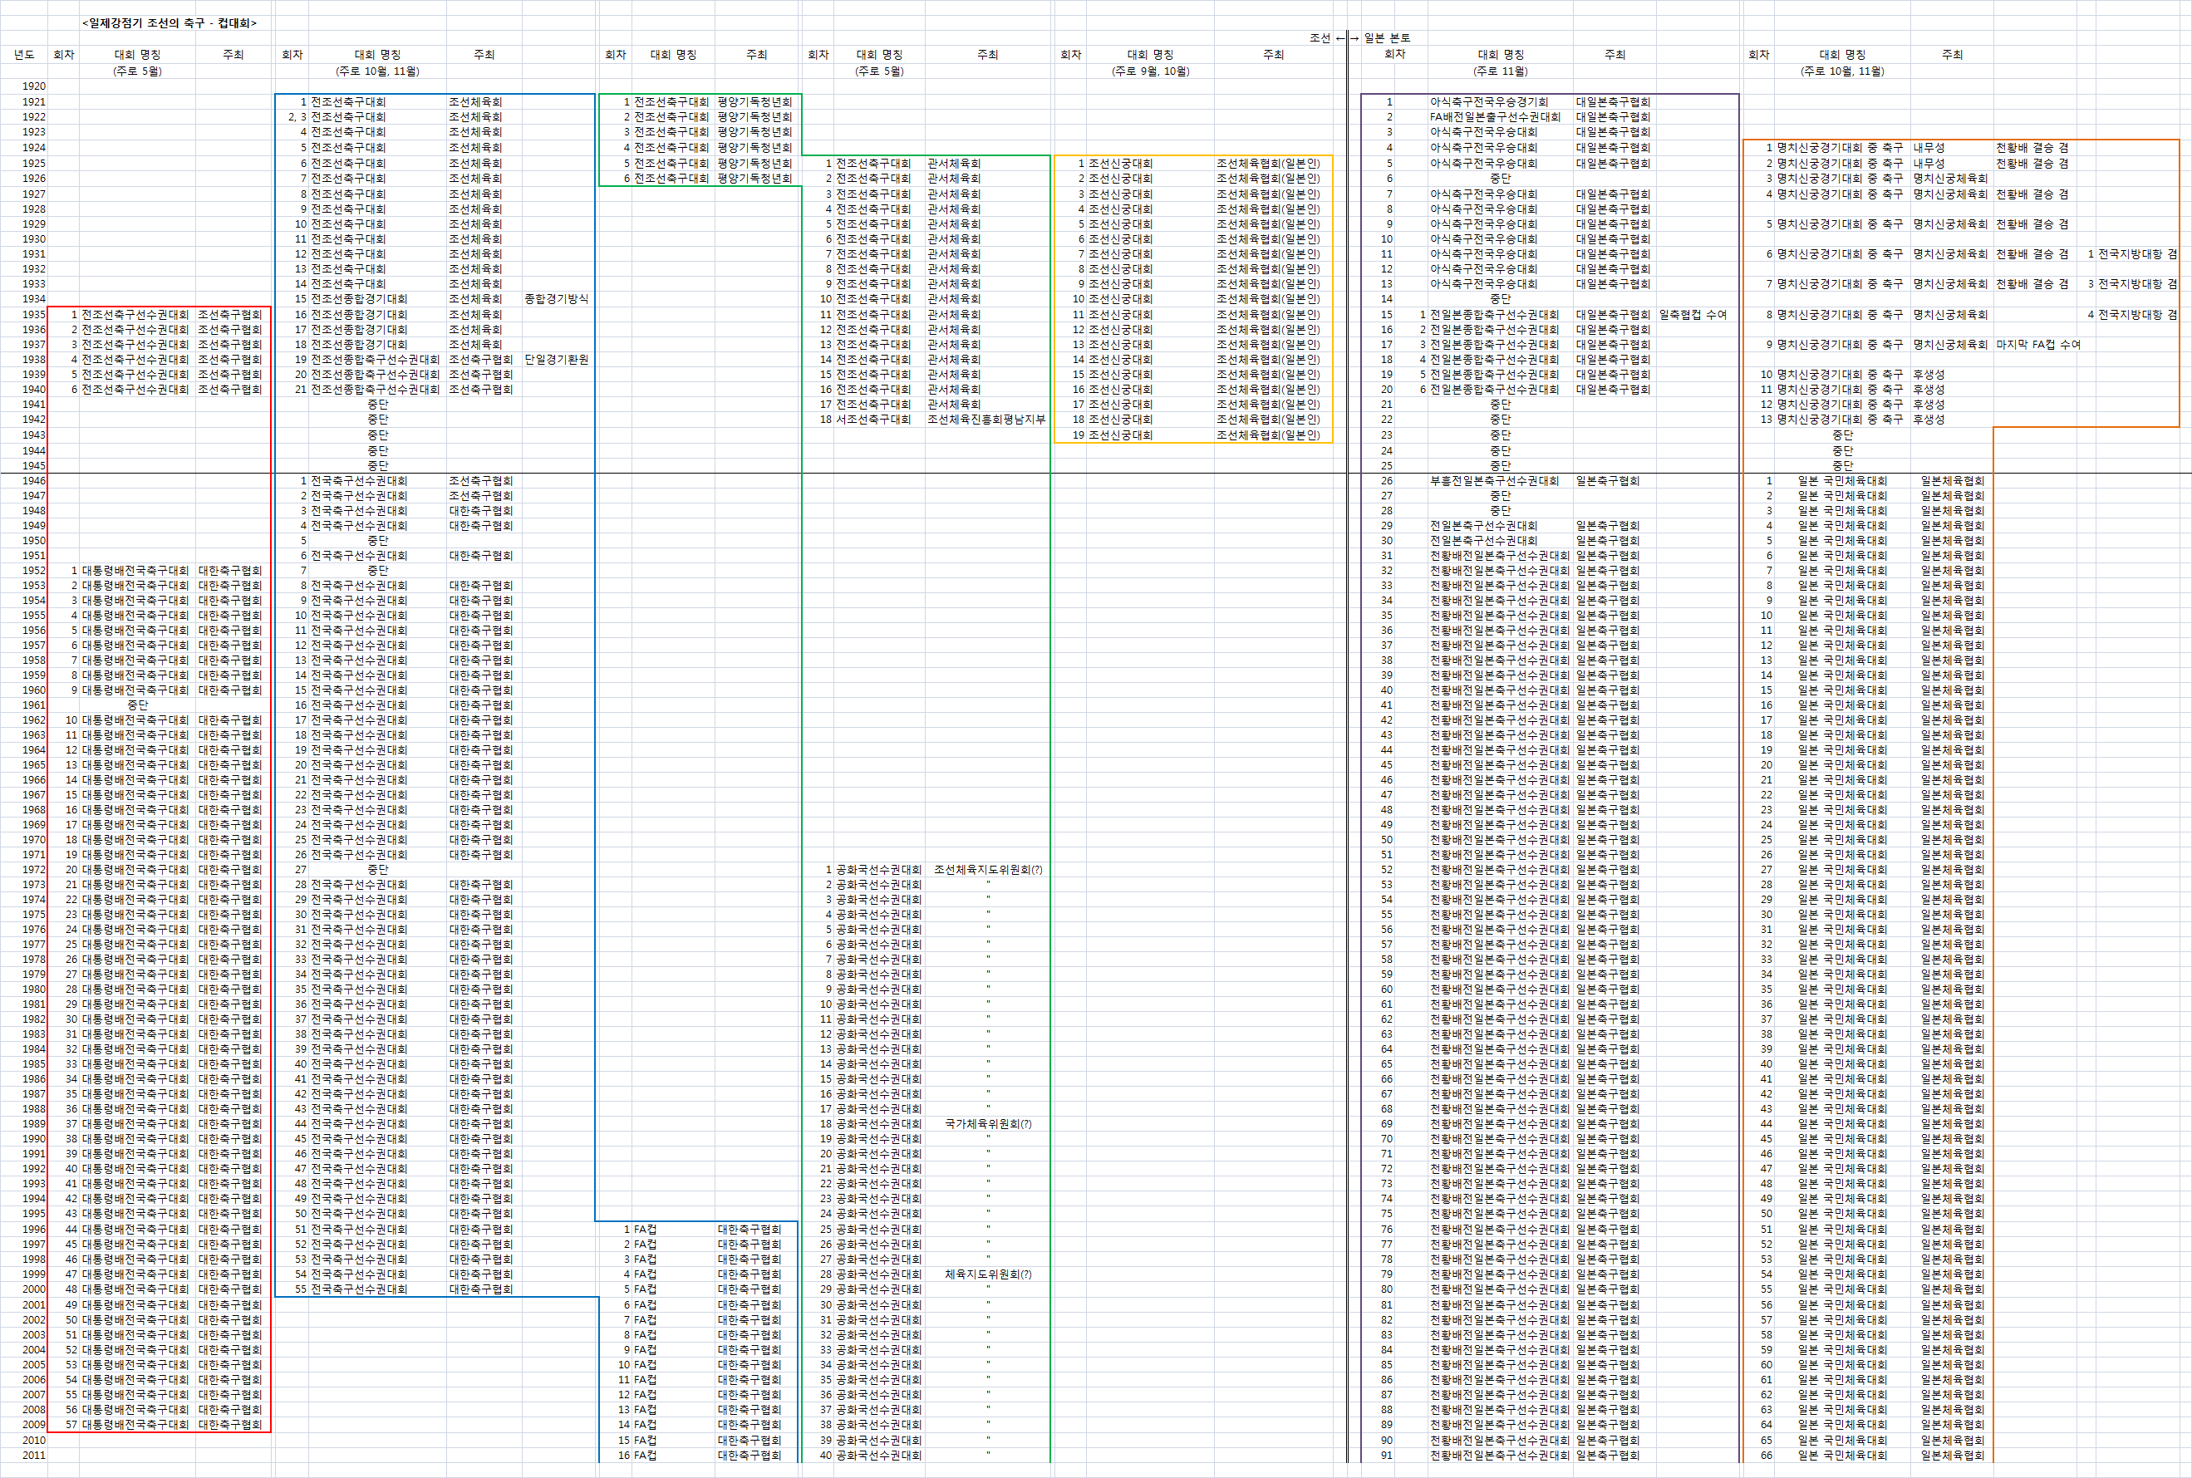The width and height of the screenshot is (2192, 1478).
Task: Select the year cell '2011'
Action: 34,1455
